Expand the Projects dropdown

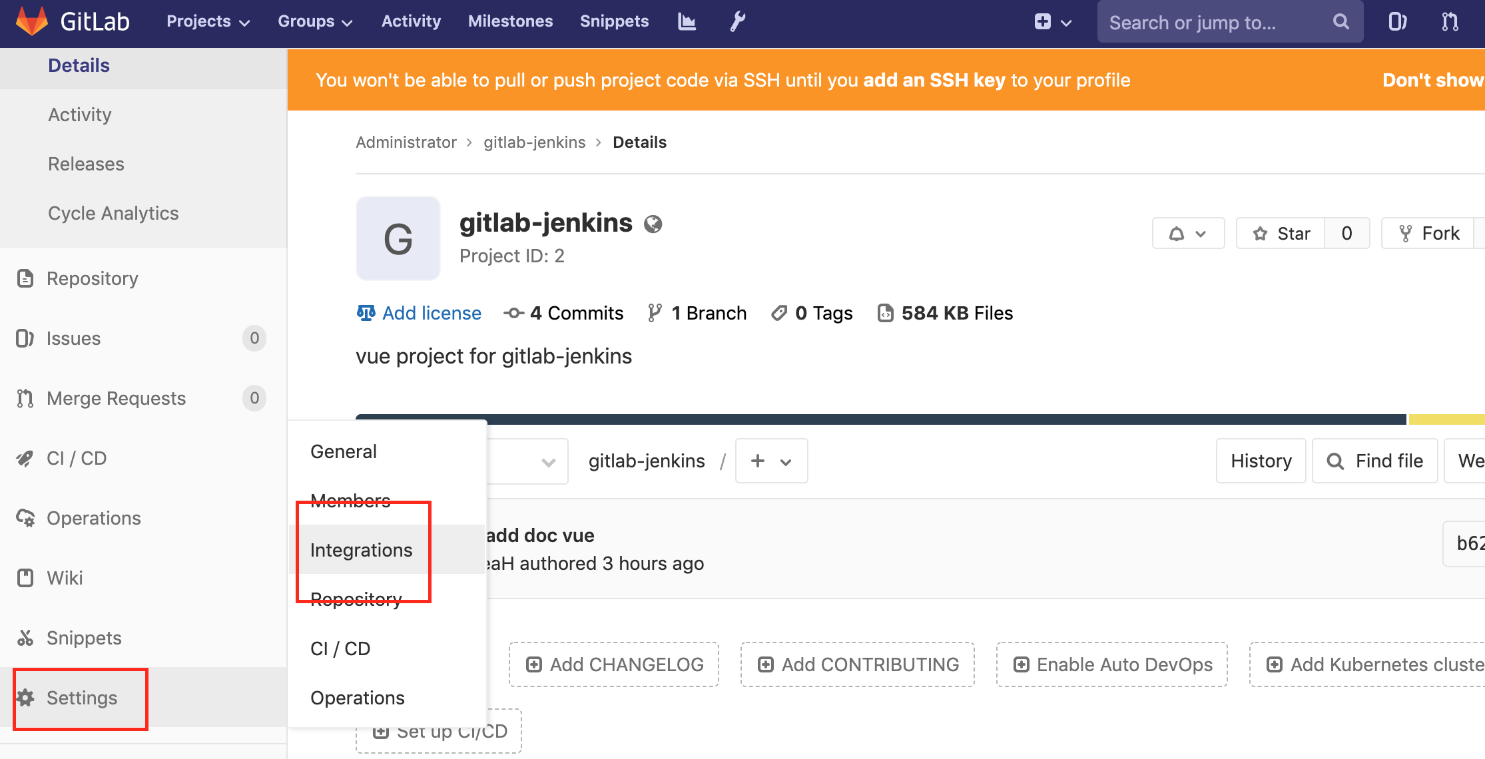coord(207,21)
